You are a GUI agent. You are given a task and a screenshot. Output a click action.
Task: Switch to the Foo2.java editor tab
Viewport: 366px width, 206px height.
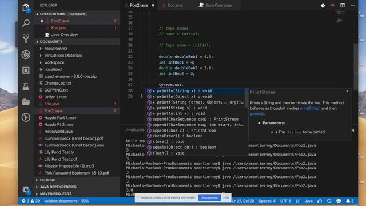138,5
